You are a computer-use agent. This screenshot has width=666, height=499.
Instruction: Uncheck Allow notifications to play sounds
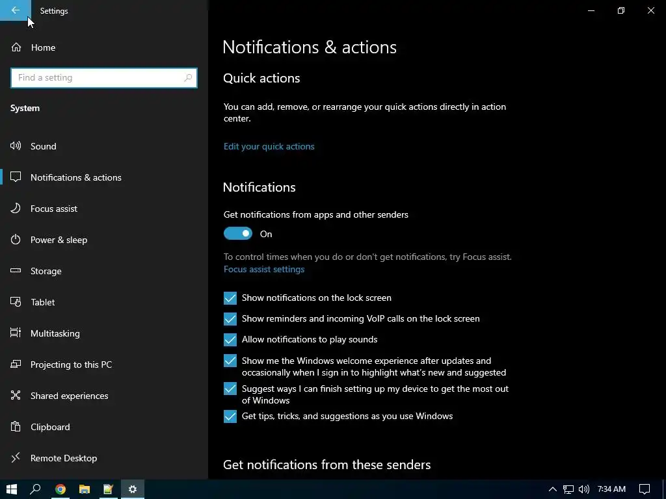(230, 339)
